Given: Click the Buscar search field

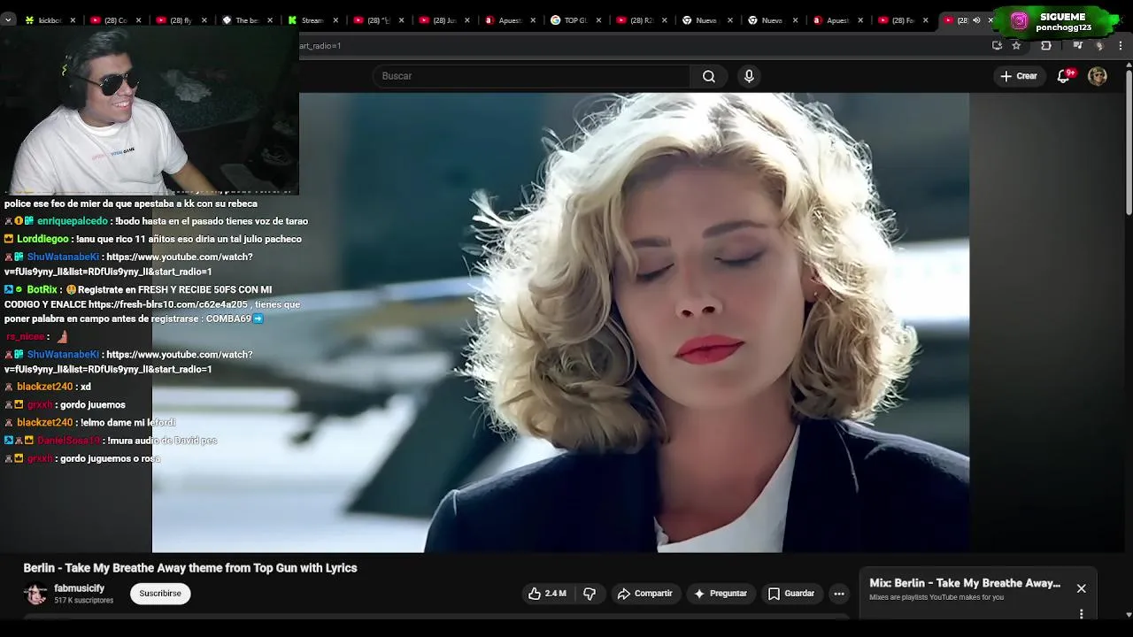Looking at the screenshot, I should click(x=531, y=76).
